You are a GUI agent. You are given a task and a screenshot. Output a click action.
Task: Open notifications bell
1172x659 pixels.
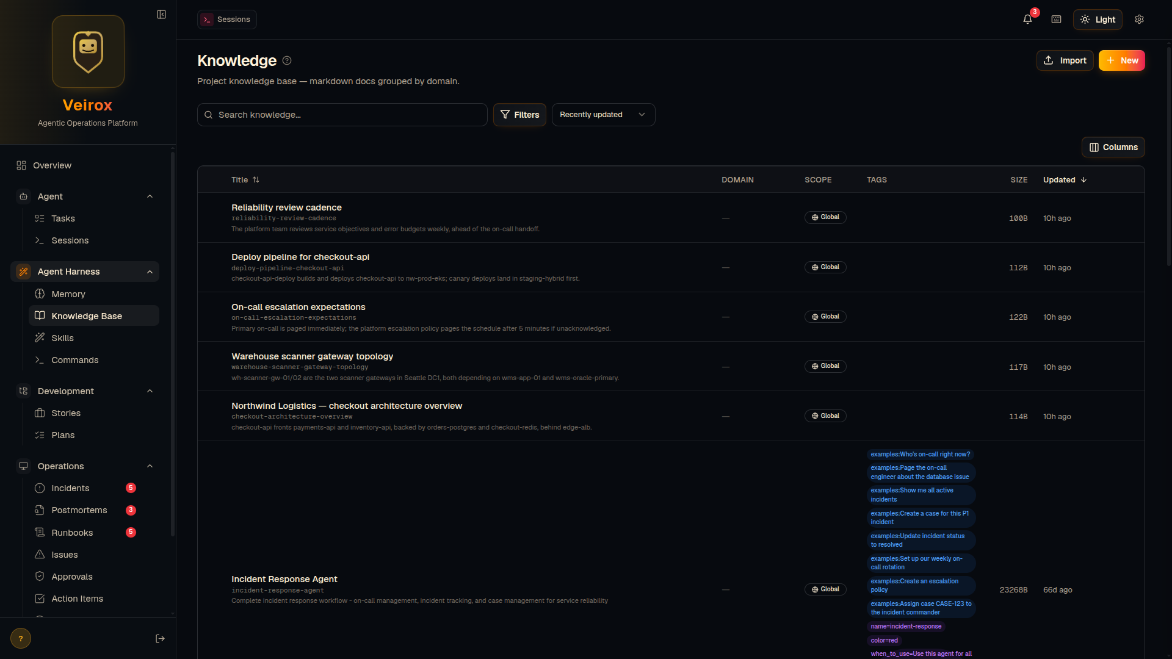tap(1027, 20)
